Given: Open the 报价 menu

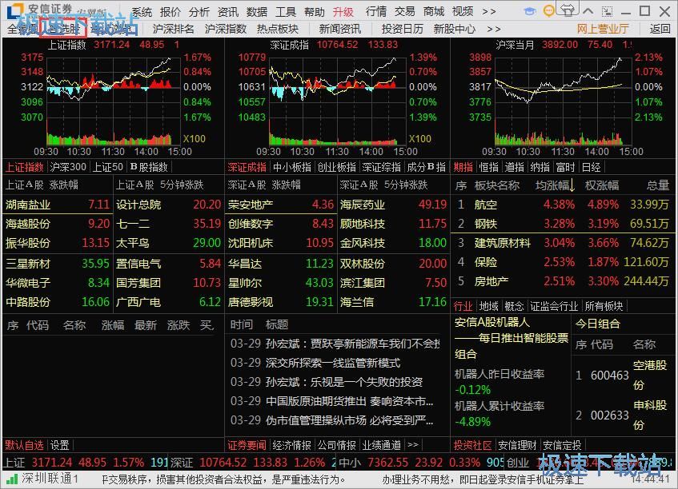Looking at the screenshot, I should 171,12.
